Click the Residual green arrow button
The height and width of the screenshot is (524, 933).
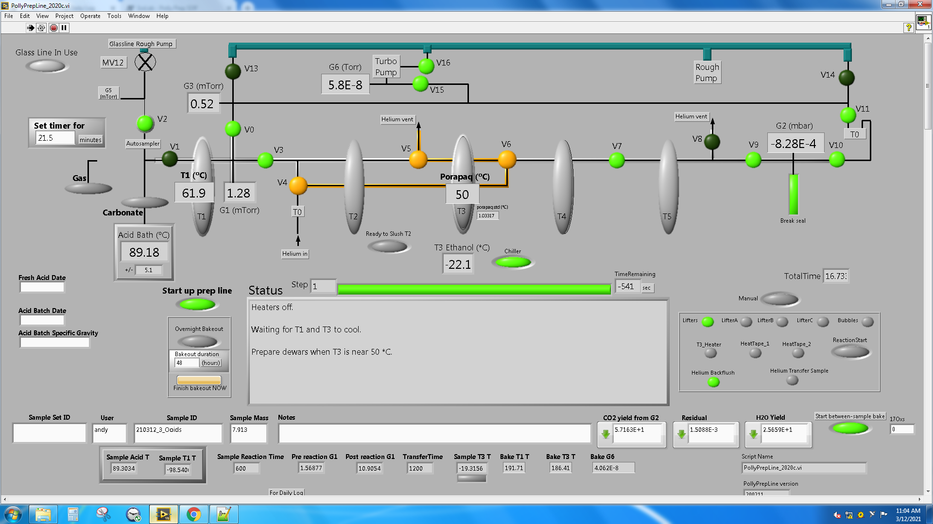click(681, 434)
